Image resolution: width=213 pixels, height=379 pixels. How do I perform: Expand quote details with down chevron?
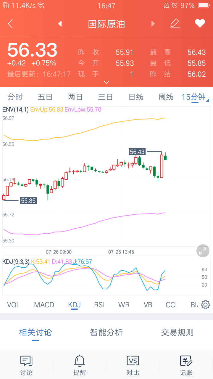pyautogui.click(x=106, y=82)
